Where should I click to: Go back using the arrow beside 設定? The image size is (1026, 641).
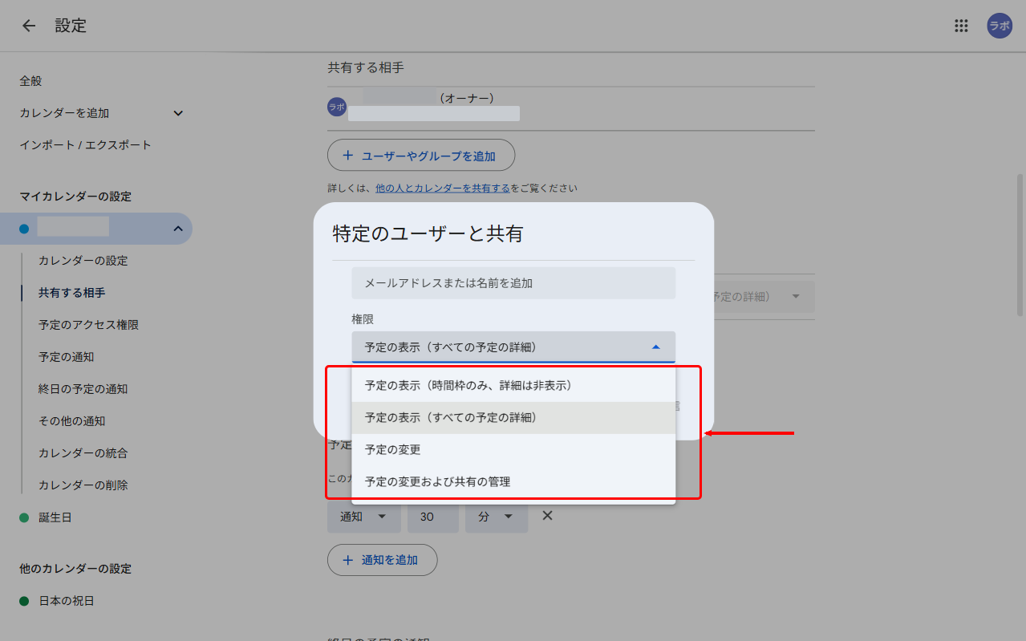tap(29, 26)
